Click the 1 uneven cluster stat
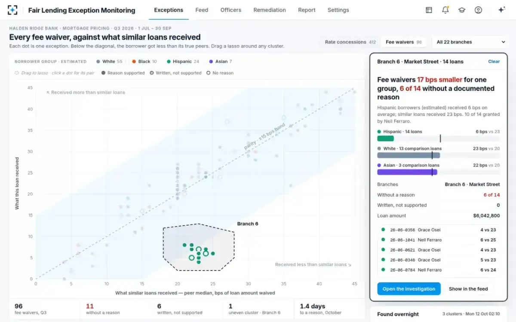Screen dimensions: 516x322 [258, 309]
